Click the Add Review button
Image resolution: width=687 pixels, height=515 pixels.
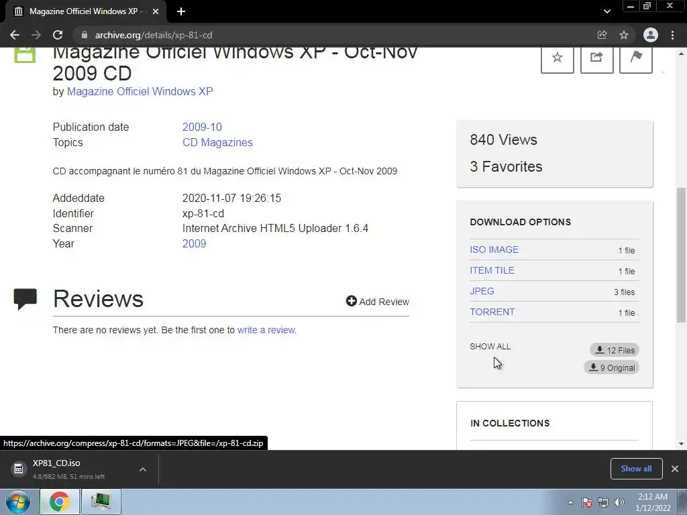click(x=378, y=301)
